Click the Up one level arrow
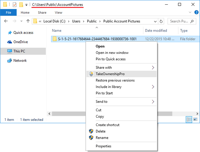 [28, 21]
